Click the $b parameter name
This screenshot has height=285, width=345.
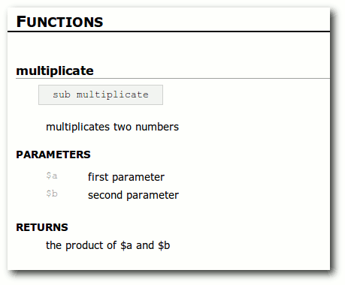coord(52,193)
